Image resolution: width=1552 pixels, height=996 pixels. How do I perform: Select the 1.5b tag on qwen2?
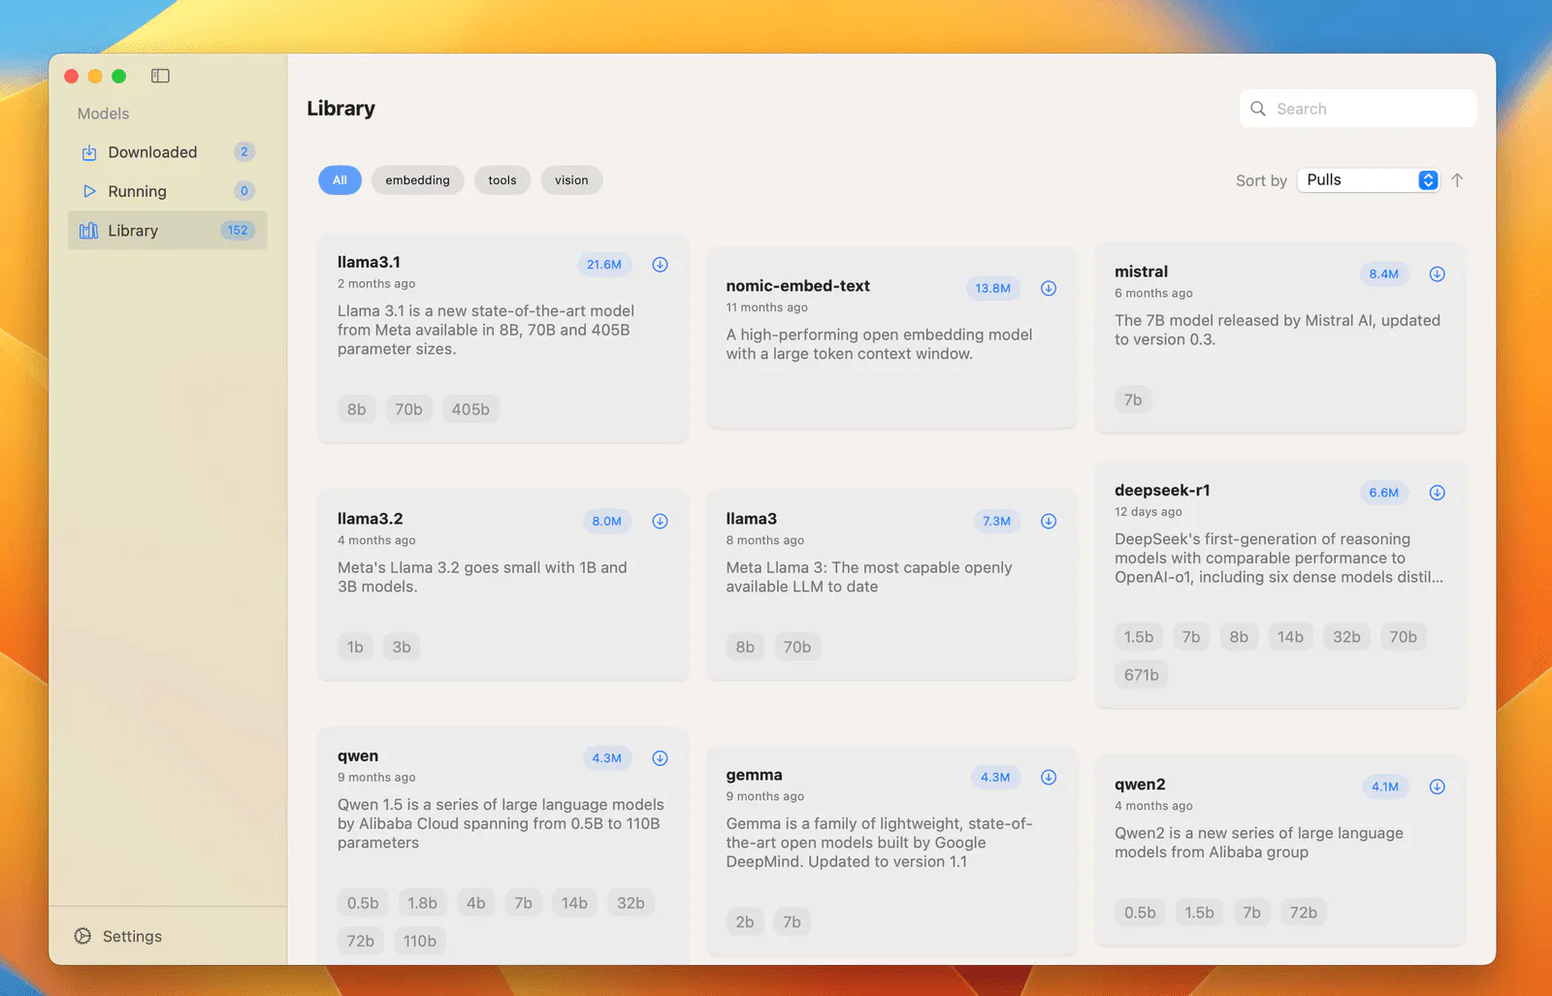[x=1199, y=913]
